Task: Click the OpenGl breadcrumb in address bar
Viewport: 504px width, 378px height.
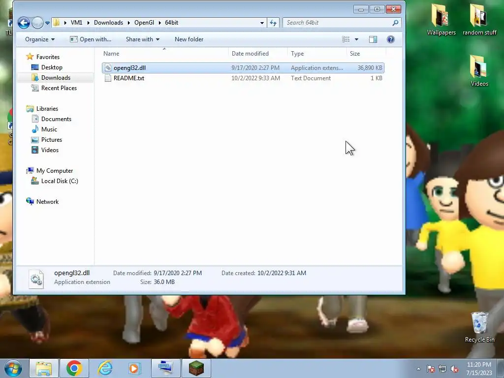Action: [x=144, y=23]
